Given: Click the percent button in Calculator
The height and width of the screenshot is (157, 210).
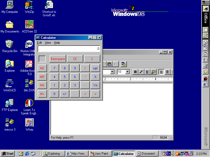Looking at the screenshot, I should (95, 77).
